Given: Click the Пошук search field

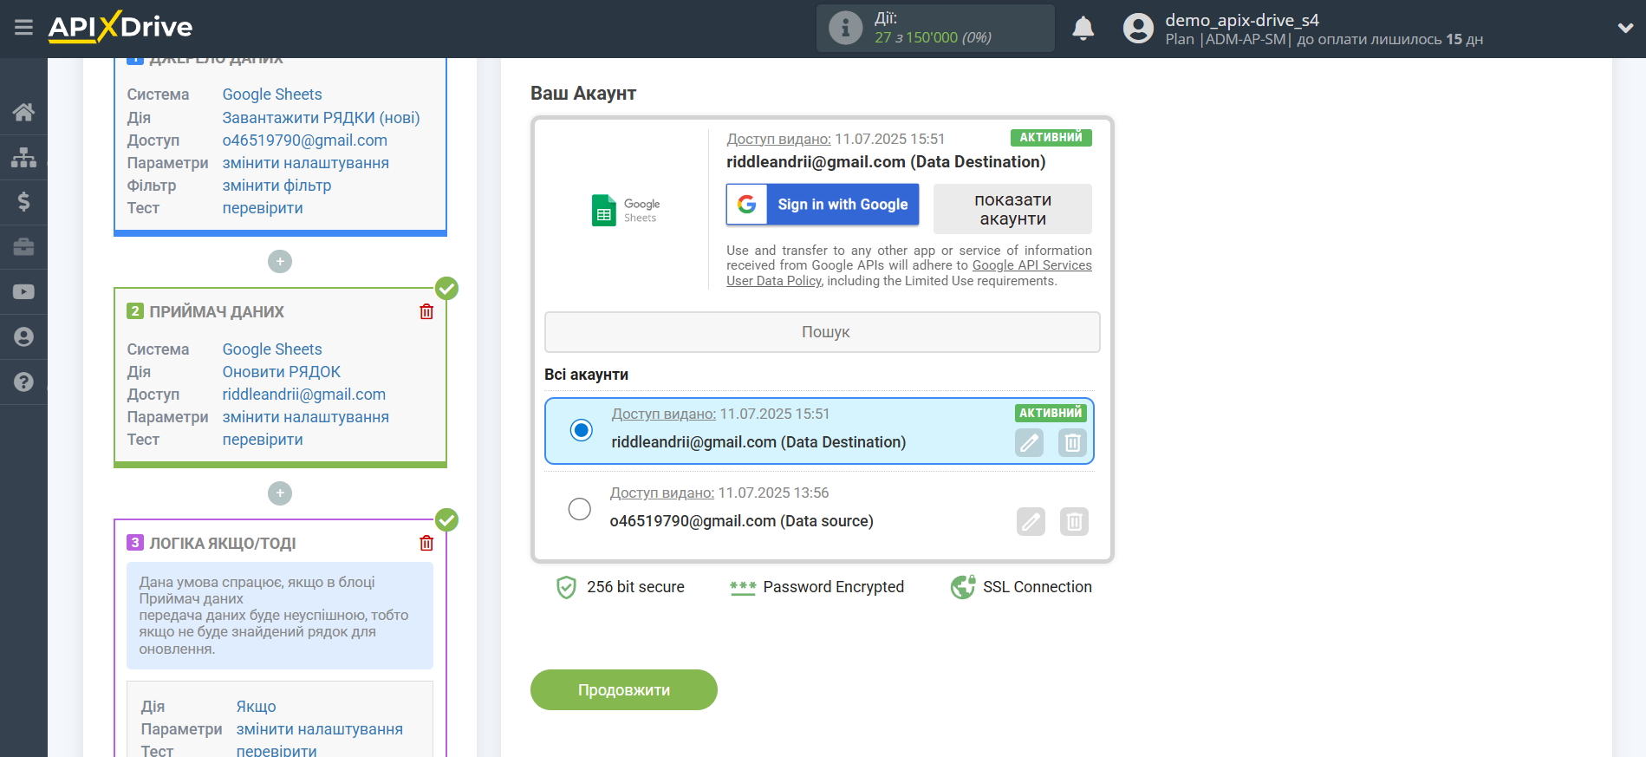Looking at the screenshot, I should pos(823,332).
